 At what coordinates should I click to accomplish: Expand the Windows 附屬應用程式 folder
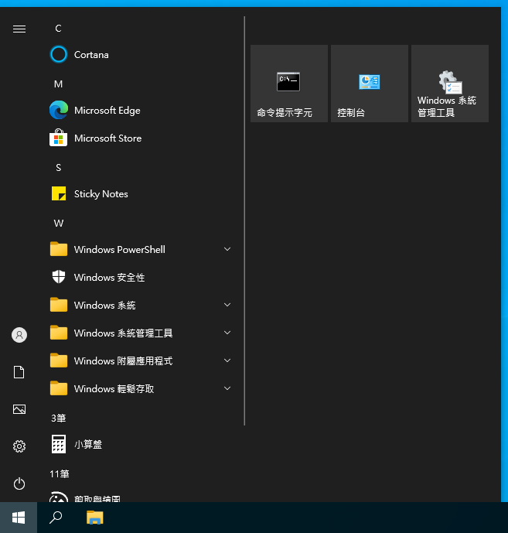(141, 361)
